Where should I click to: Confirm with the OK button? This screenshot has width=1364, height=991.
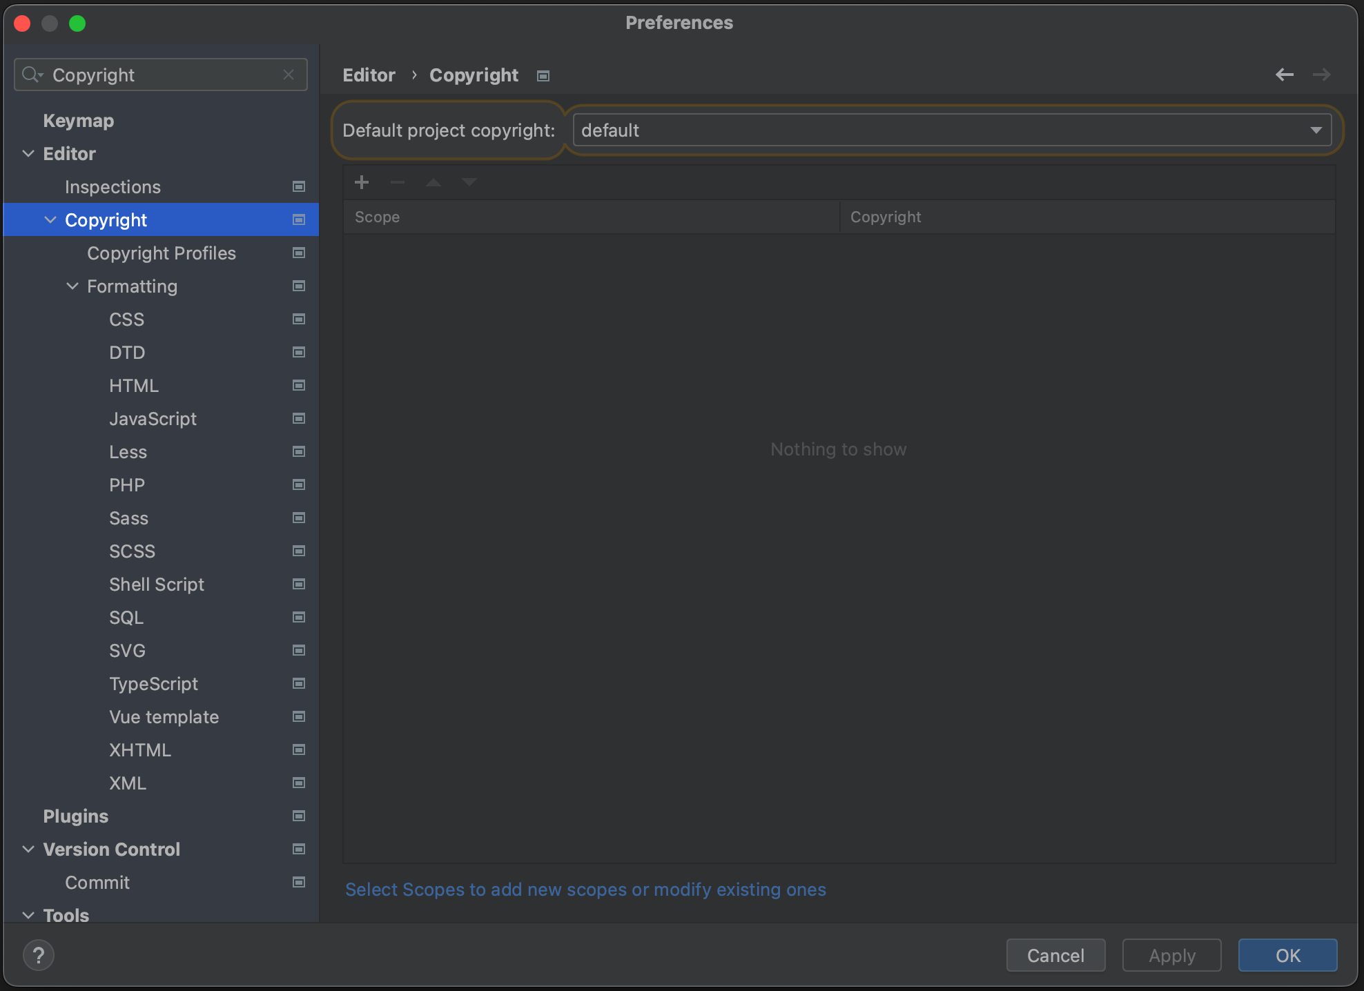point(1288,955)
